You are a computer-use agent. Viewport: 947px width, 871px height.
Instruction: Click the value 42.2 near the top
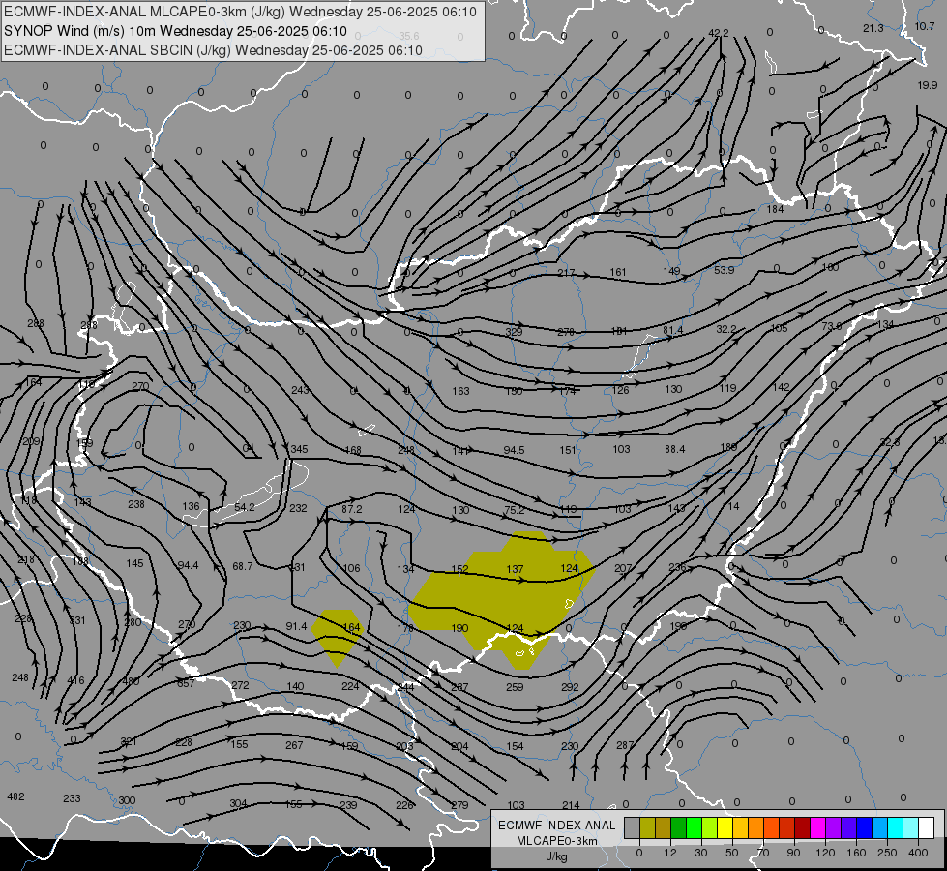[x=718, y=33]
